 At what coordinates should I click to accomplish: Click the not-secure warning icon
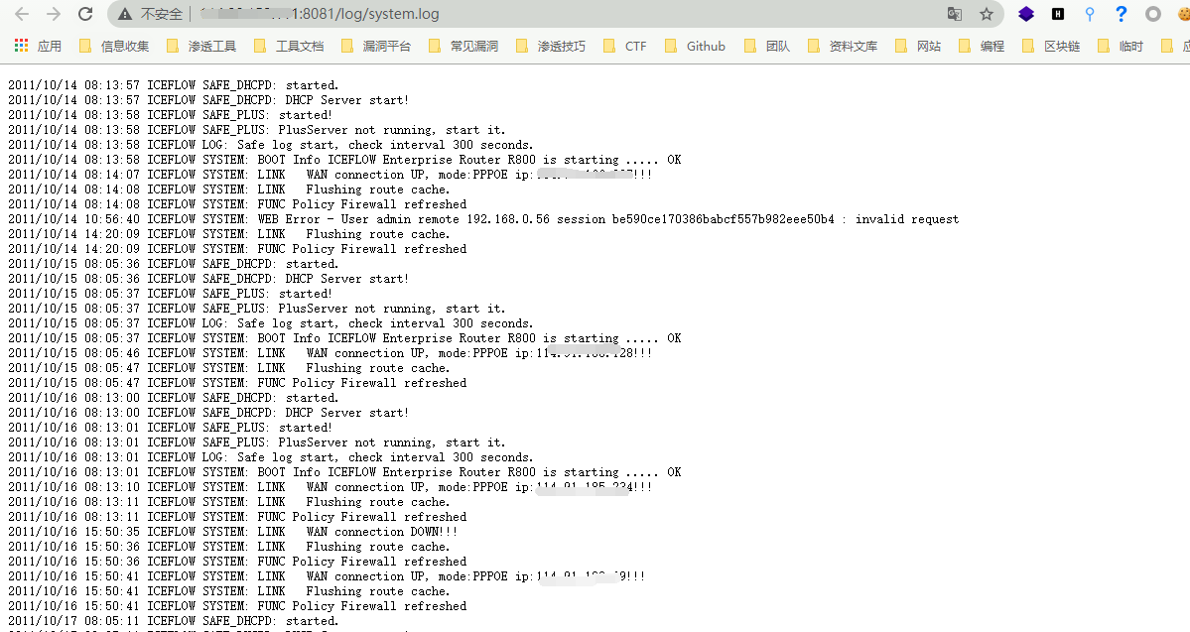(124, 14)
